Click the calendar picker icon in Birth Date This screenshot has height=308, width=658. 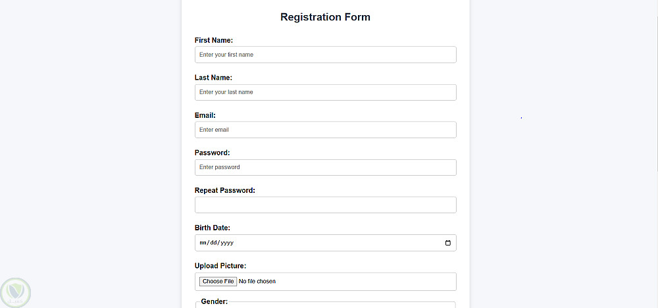[x=448, y=243]
